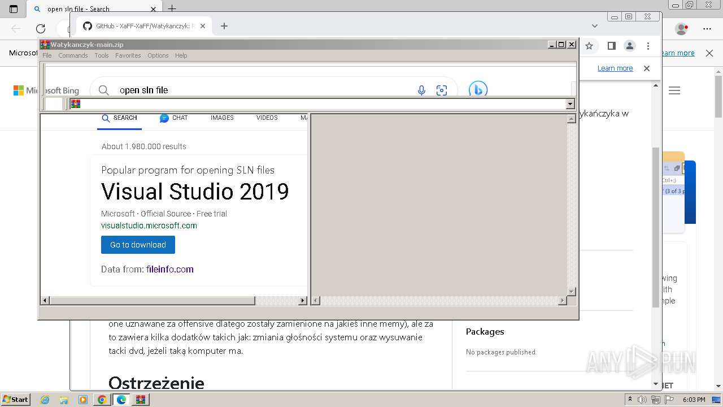Viewport: 723px width, 407px height.
Task: Open the Chrome profile avatar
Action: tap(630, 46)
